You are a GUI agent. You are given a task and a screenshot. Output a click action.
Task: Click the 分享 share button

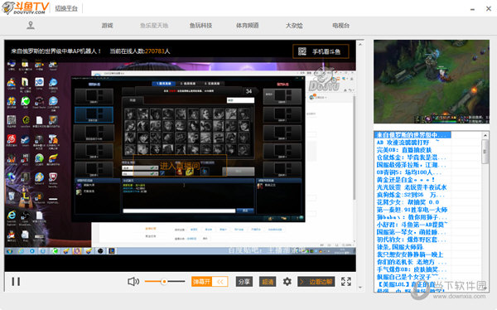click(244, 282)
